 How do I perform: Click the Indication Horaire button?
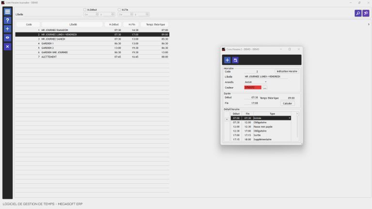(x=287, y=71)
